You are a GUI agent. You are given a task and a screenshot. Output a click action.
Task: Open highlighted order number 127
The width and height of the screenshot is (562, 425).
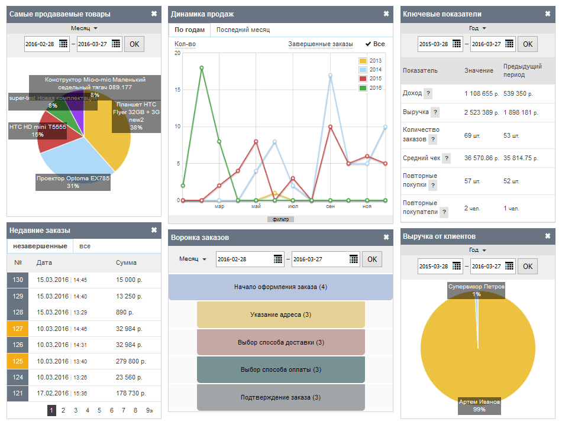[18, 329]
